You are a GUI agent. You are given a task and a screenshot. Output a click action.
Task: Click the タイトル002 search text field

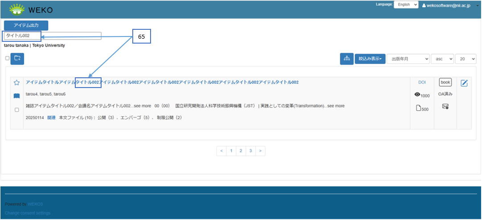(53, 36)
